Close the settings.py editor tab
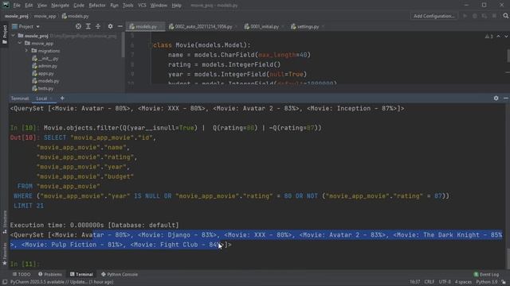 tap(323, 26)
